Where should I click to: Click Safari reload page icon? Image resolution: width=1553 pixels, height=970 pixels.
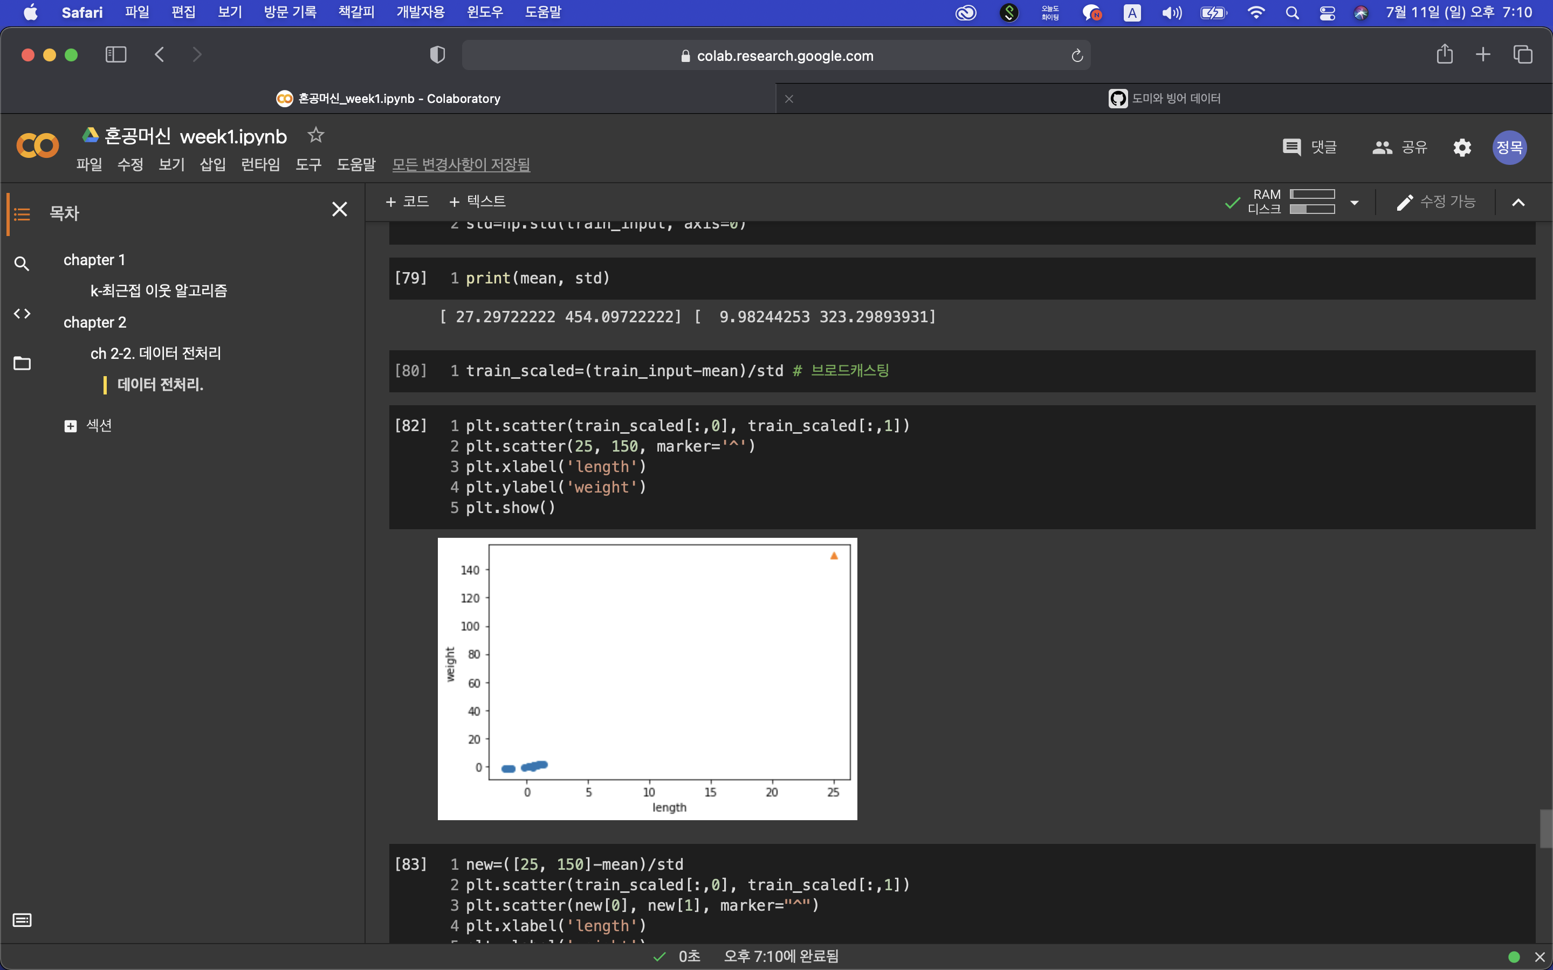(x=1077, y=56)
